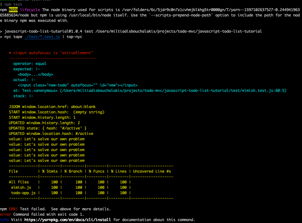Click the elmish.test.js:60:5 stack path
The height and width of the screenshot is (223, 302).
pos(173,91)
